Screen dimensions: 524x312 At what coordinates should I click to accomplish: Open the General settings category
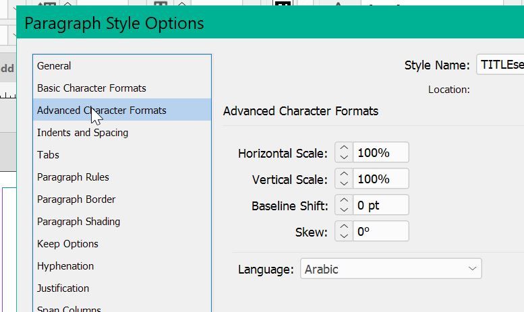54,66
